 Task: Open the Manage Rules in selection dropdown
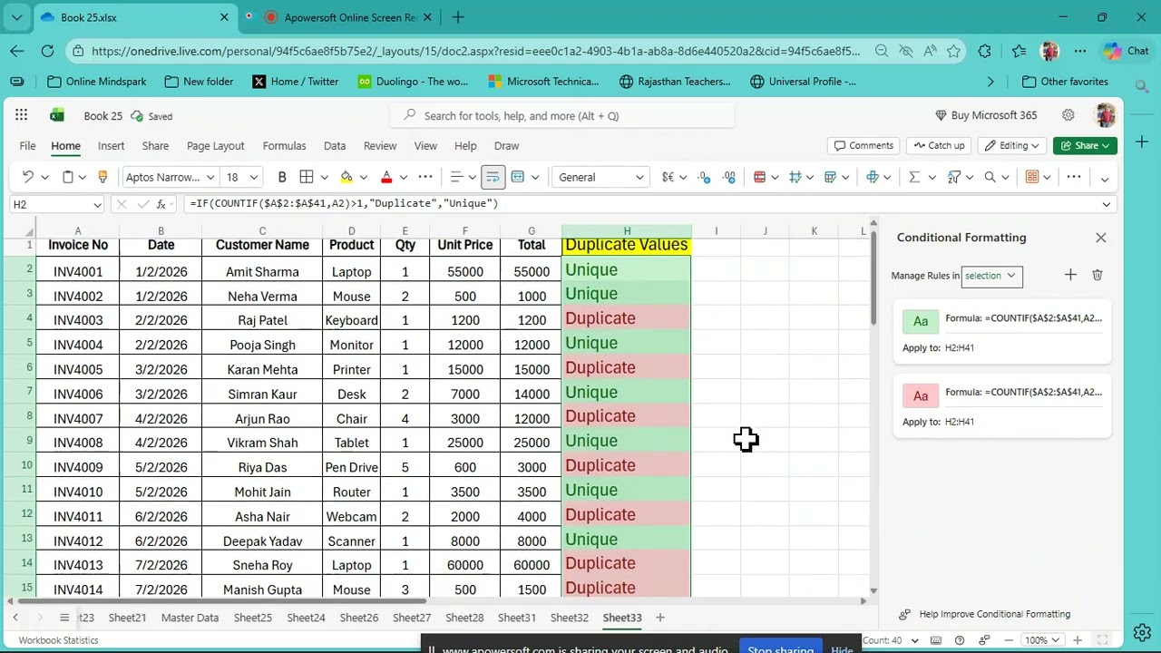tap(991, 276)
